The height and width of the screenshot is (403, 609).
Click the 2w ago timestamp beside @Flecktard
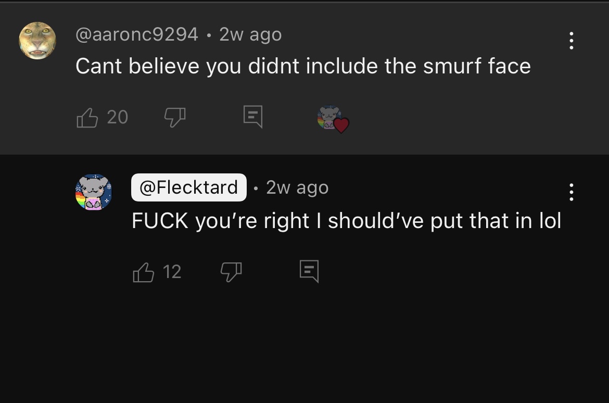pos(298,188)
